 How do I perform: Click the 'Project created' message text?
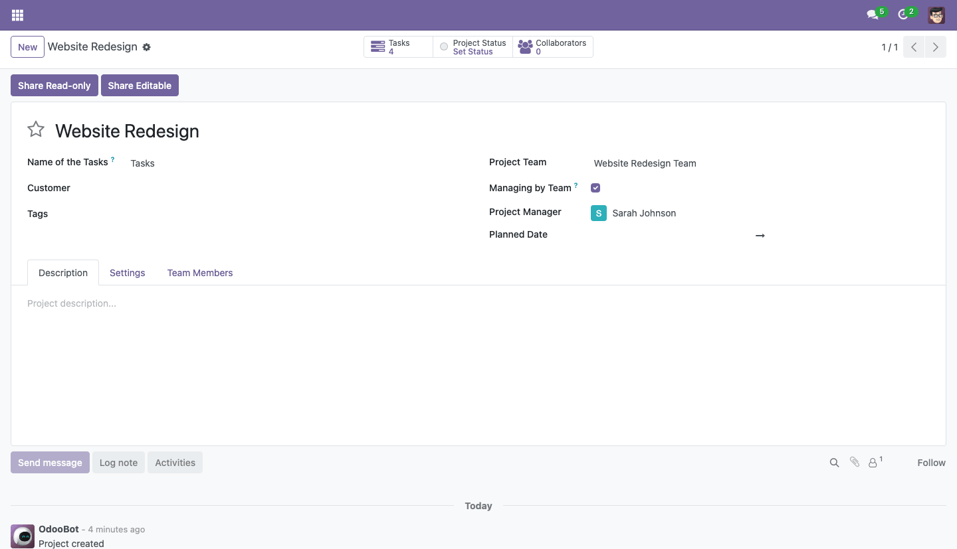click(x=71, y=544)
